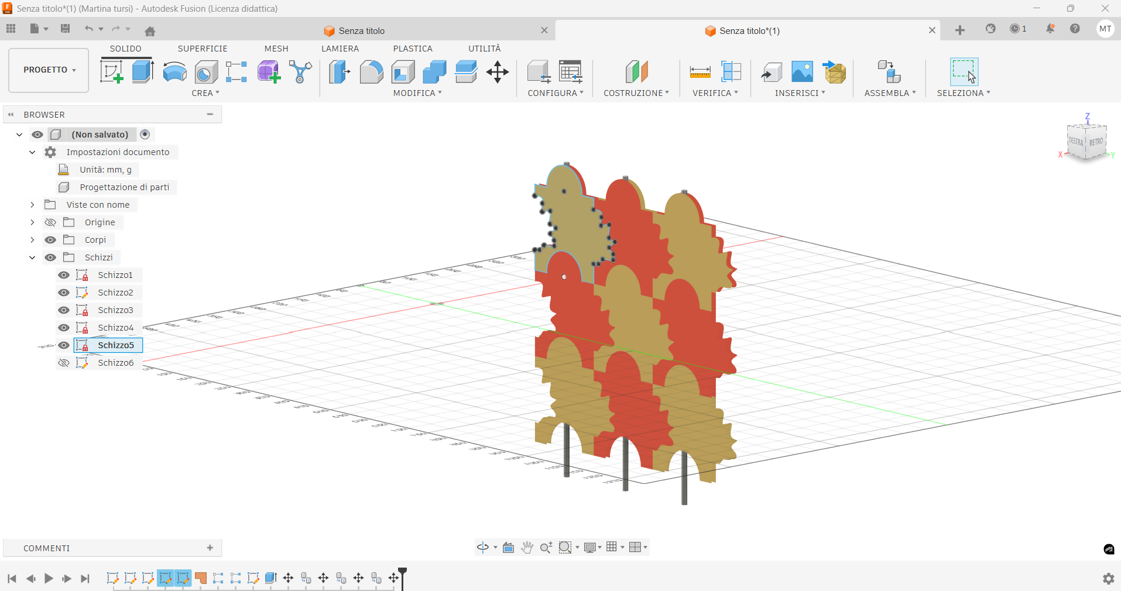Select the Create Sketch tool icon
This screenshot has width=1121, height=591.
coord(111,72)
